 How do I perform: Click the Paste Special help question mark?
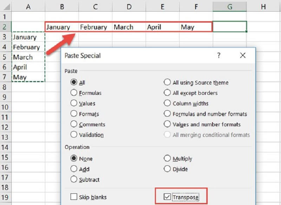point(218,55)
